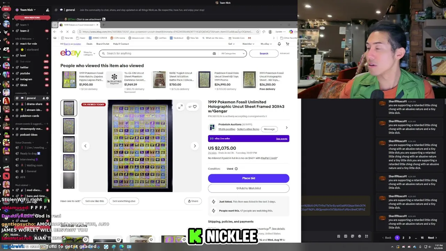Expand the Watchlist menu
Image resolution: width=446 pixels, height=251 pixels.
pos(248,44)
